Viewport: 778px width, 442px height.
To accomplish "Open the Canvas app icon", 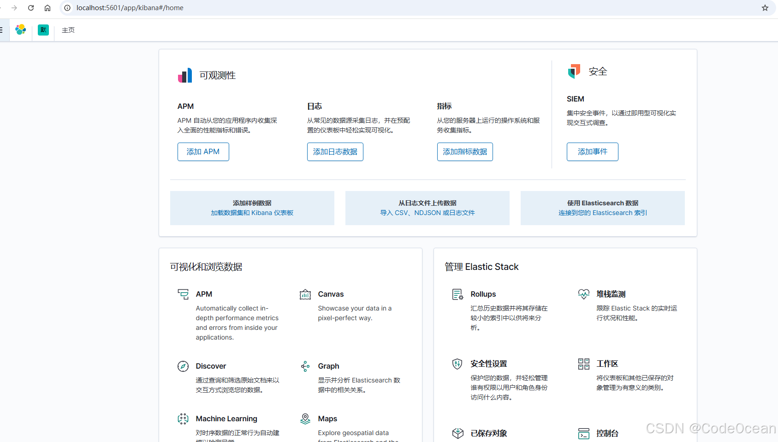I will point(305,294).
